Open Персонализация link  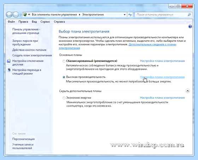click(23, 139)
